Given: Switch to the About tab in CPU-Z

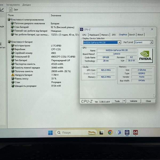Looking at the screenshot, I should click(140, 35).
